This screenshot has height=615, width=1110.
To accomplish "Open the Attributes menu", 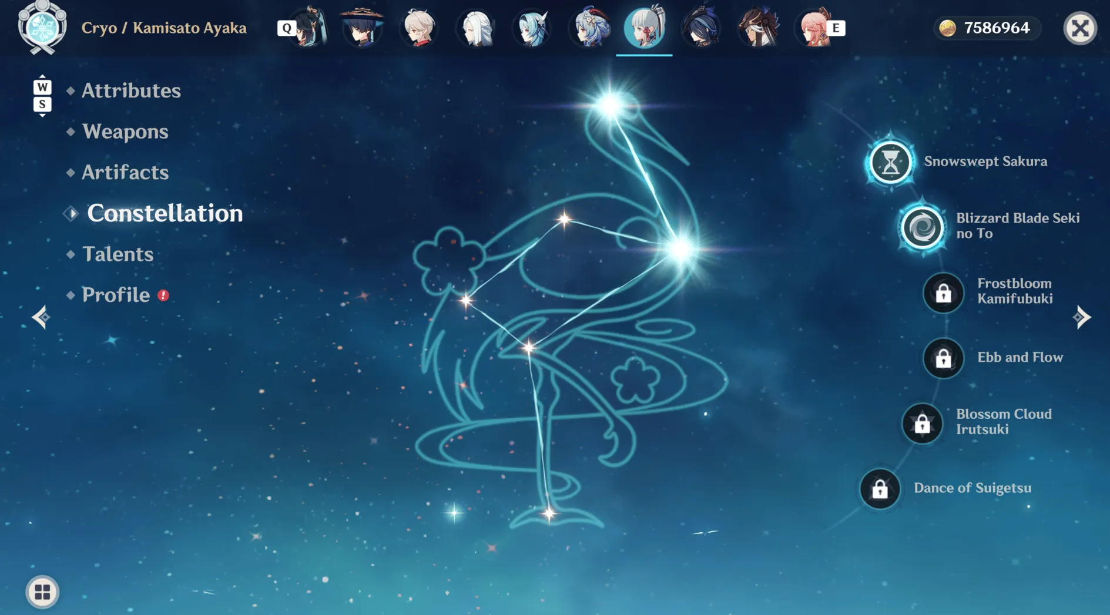I will coord(131,90).
